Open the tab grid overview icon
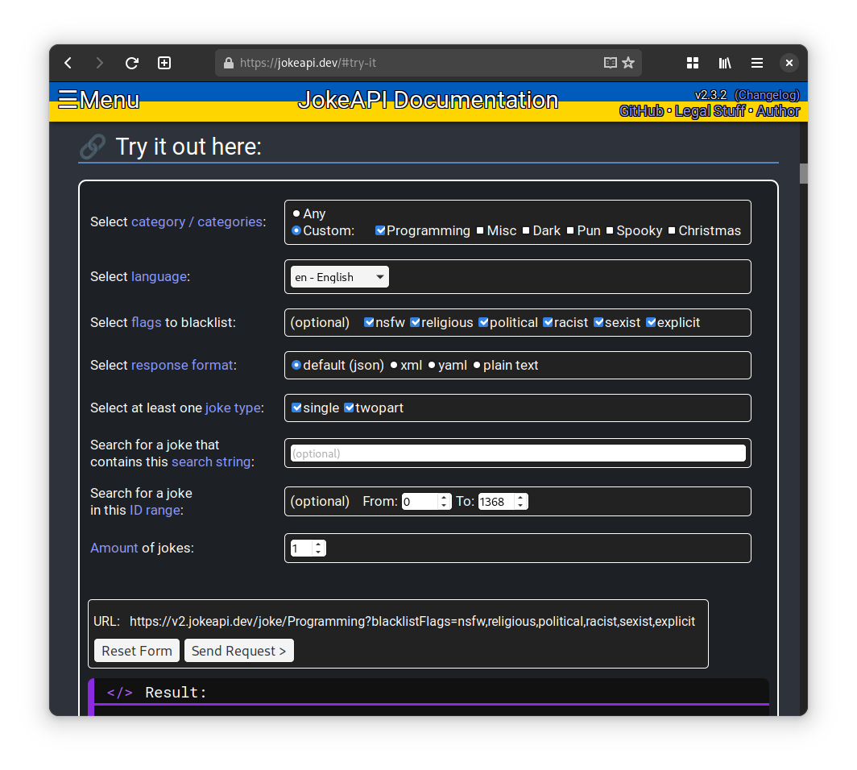 [x=693, y=63]
